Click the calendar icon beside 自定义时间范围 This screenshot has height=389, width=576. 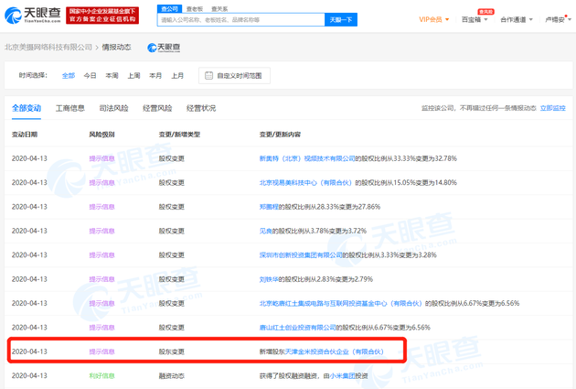coord(208,75)
